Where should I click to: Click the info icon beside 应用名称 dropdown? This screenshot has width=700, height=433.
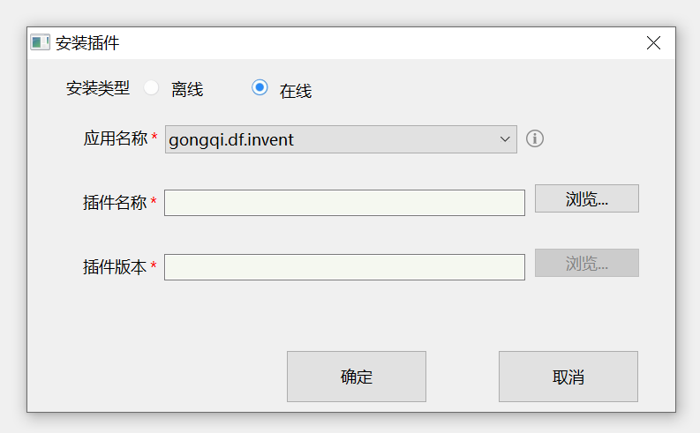[x=535, y=138]
